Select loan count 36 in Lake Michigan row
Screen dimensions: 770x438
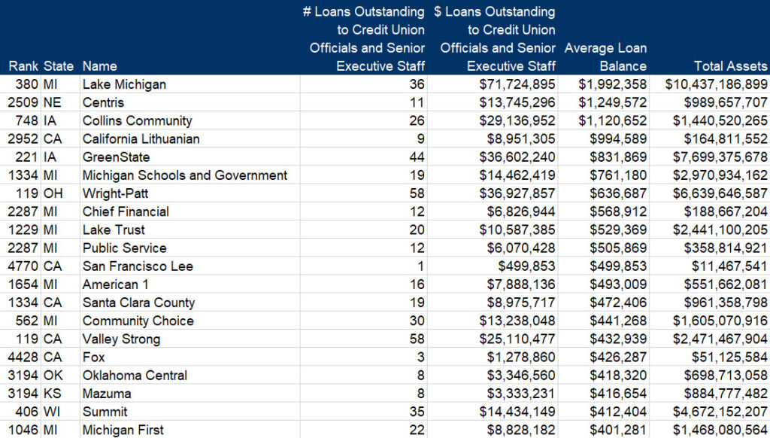point(417,84)
